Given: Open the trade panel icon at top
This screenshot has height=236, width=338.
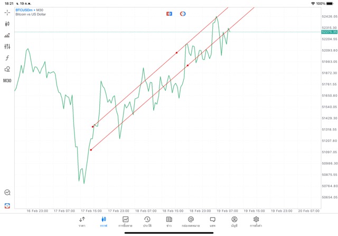Looking at the screenshot, I should [x=170, y=13].
